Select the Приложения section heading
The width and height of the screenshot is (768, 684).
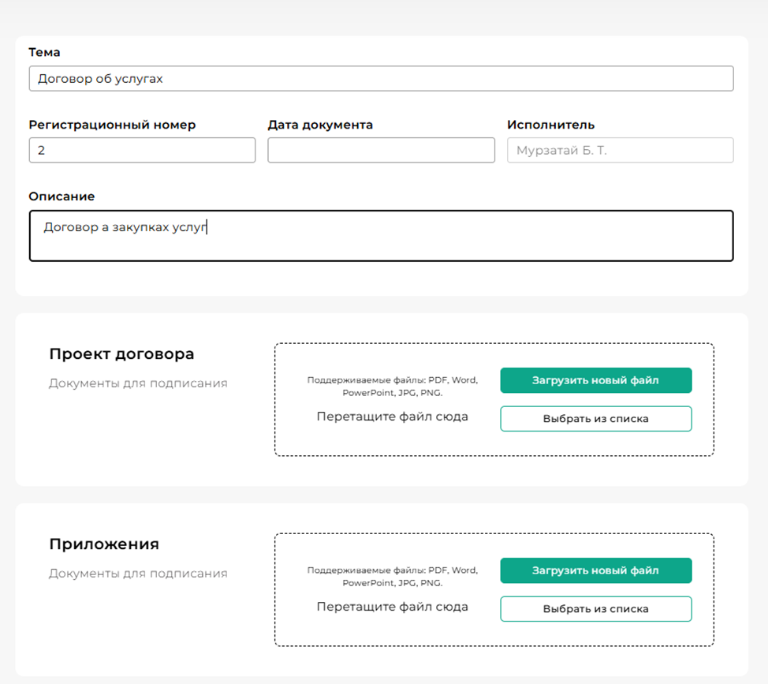point(104,544)
